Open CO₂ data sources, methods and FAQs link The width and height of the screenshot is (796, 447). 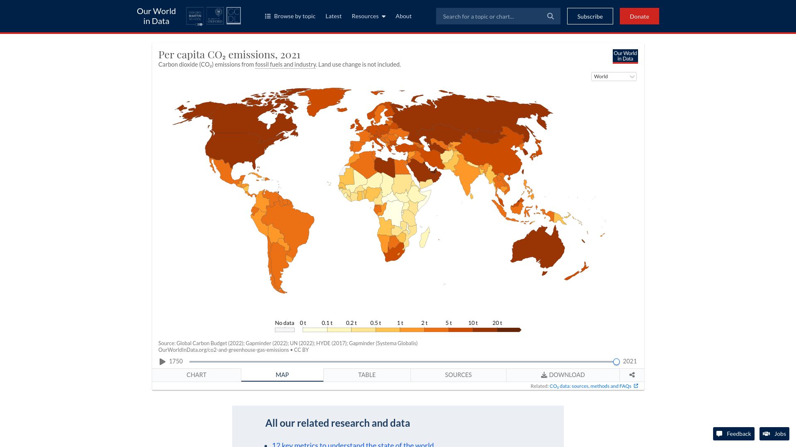594,386
